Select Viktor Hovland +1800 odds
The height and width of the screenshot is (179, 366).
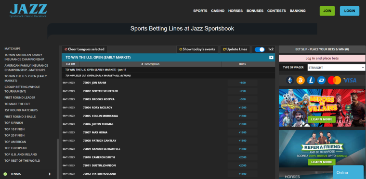pos(242,174)
